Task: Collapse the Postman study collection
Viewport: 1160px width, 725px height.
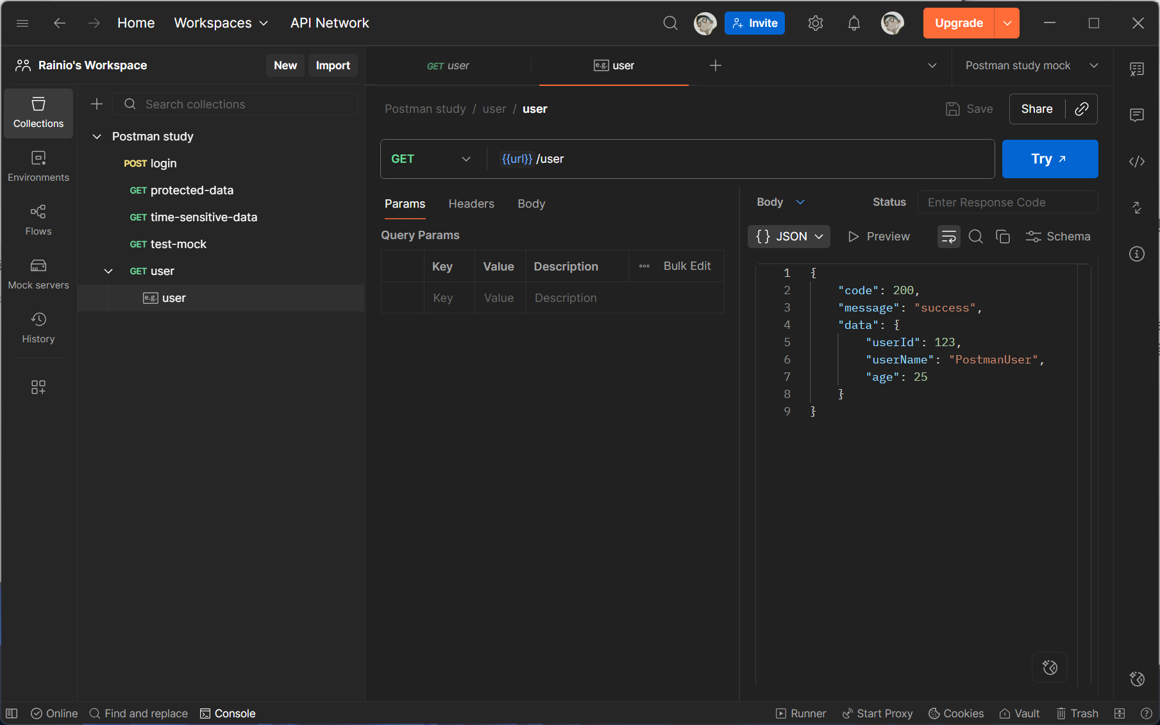Action: point(97,137)
